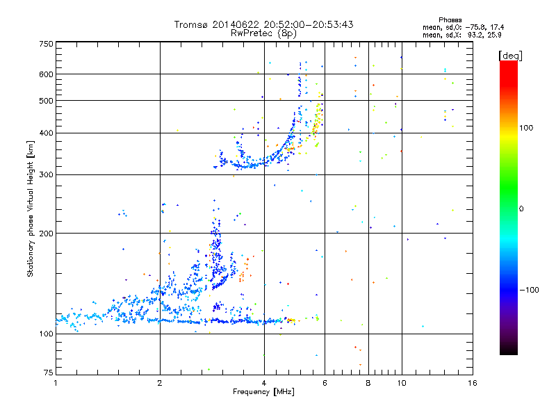Click the x-axis label "10"

(402, 383)
